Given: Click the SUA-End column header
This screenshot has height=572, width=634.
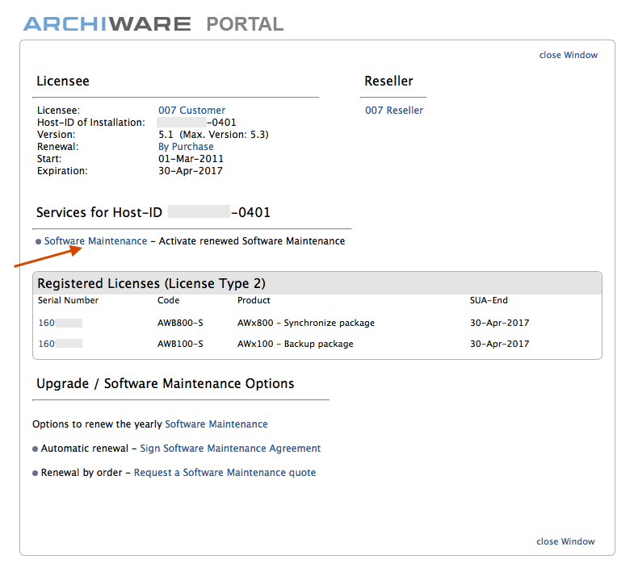Looking at the screenshot, I should 489,300.
